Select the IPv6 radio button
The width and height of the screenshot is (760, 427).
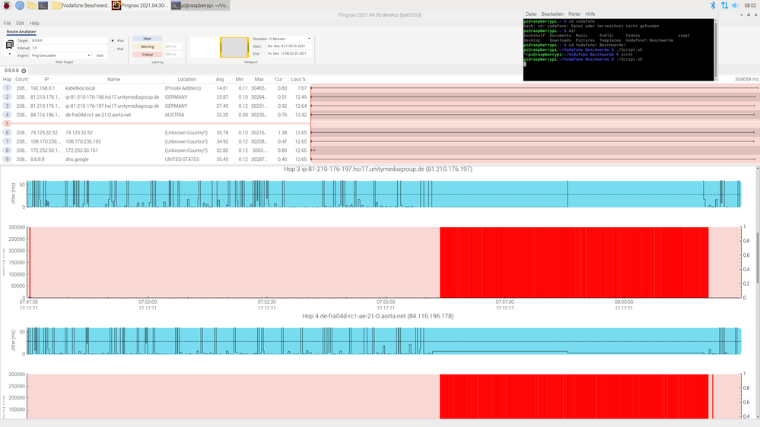[x=113, y=49]
